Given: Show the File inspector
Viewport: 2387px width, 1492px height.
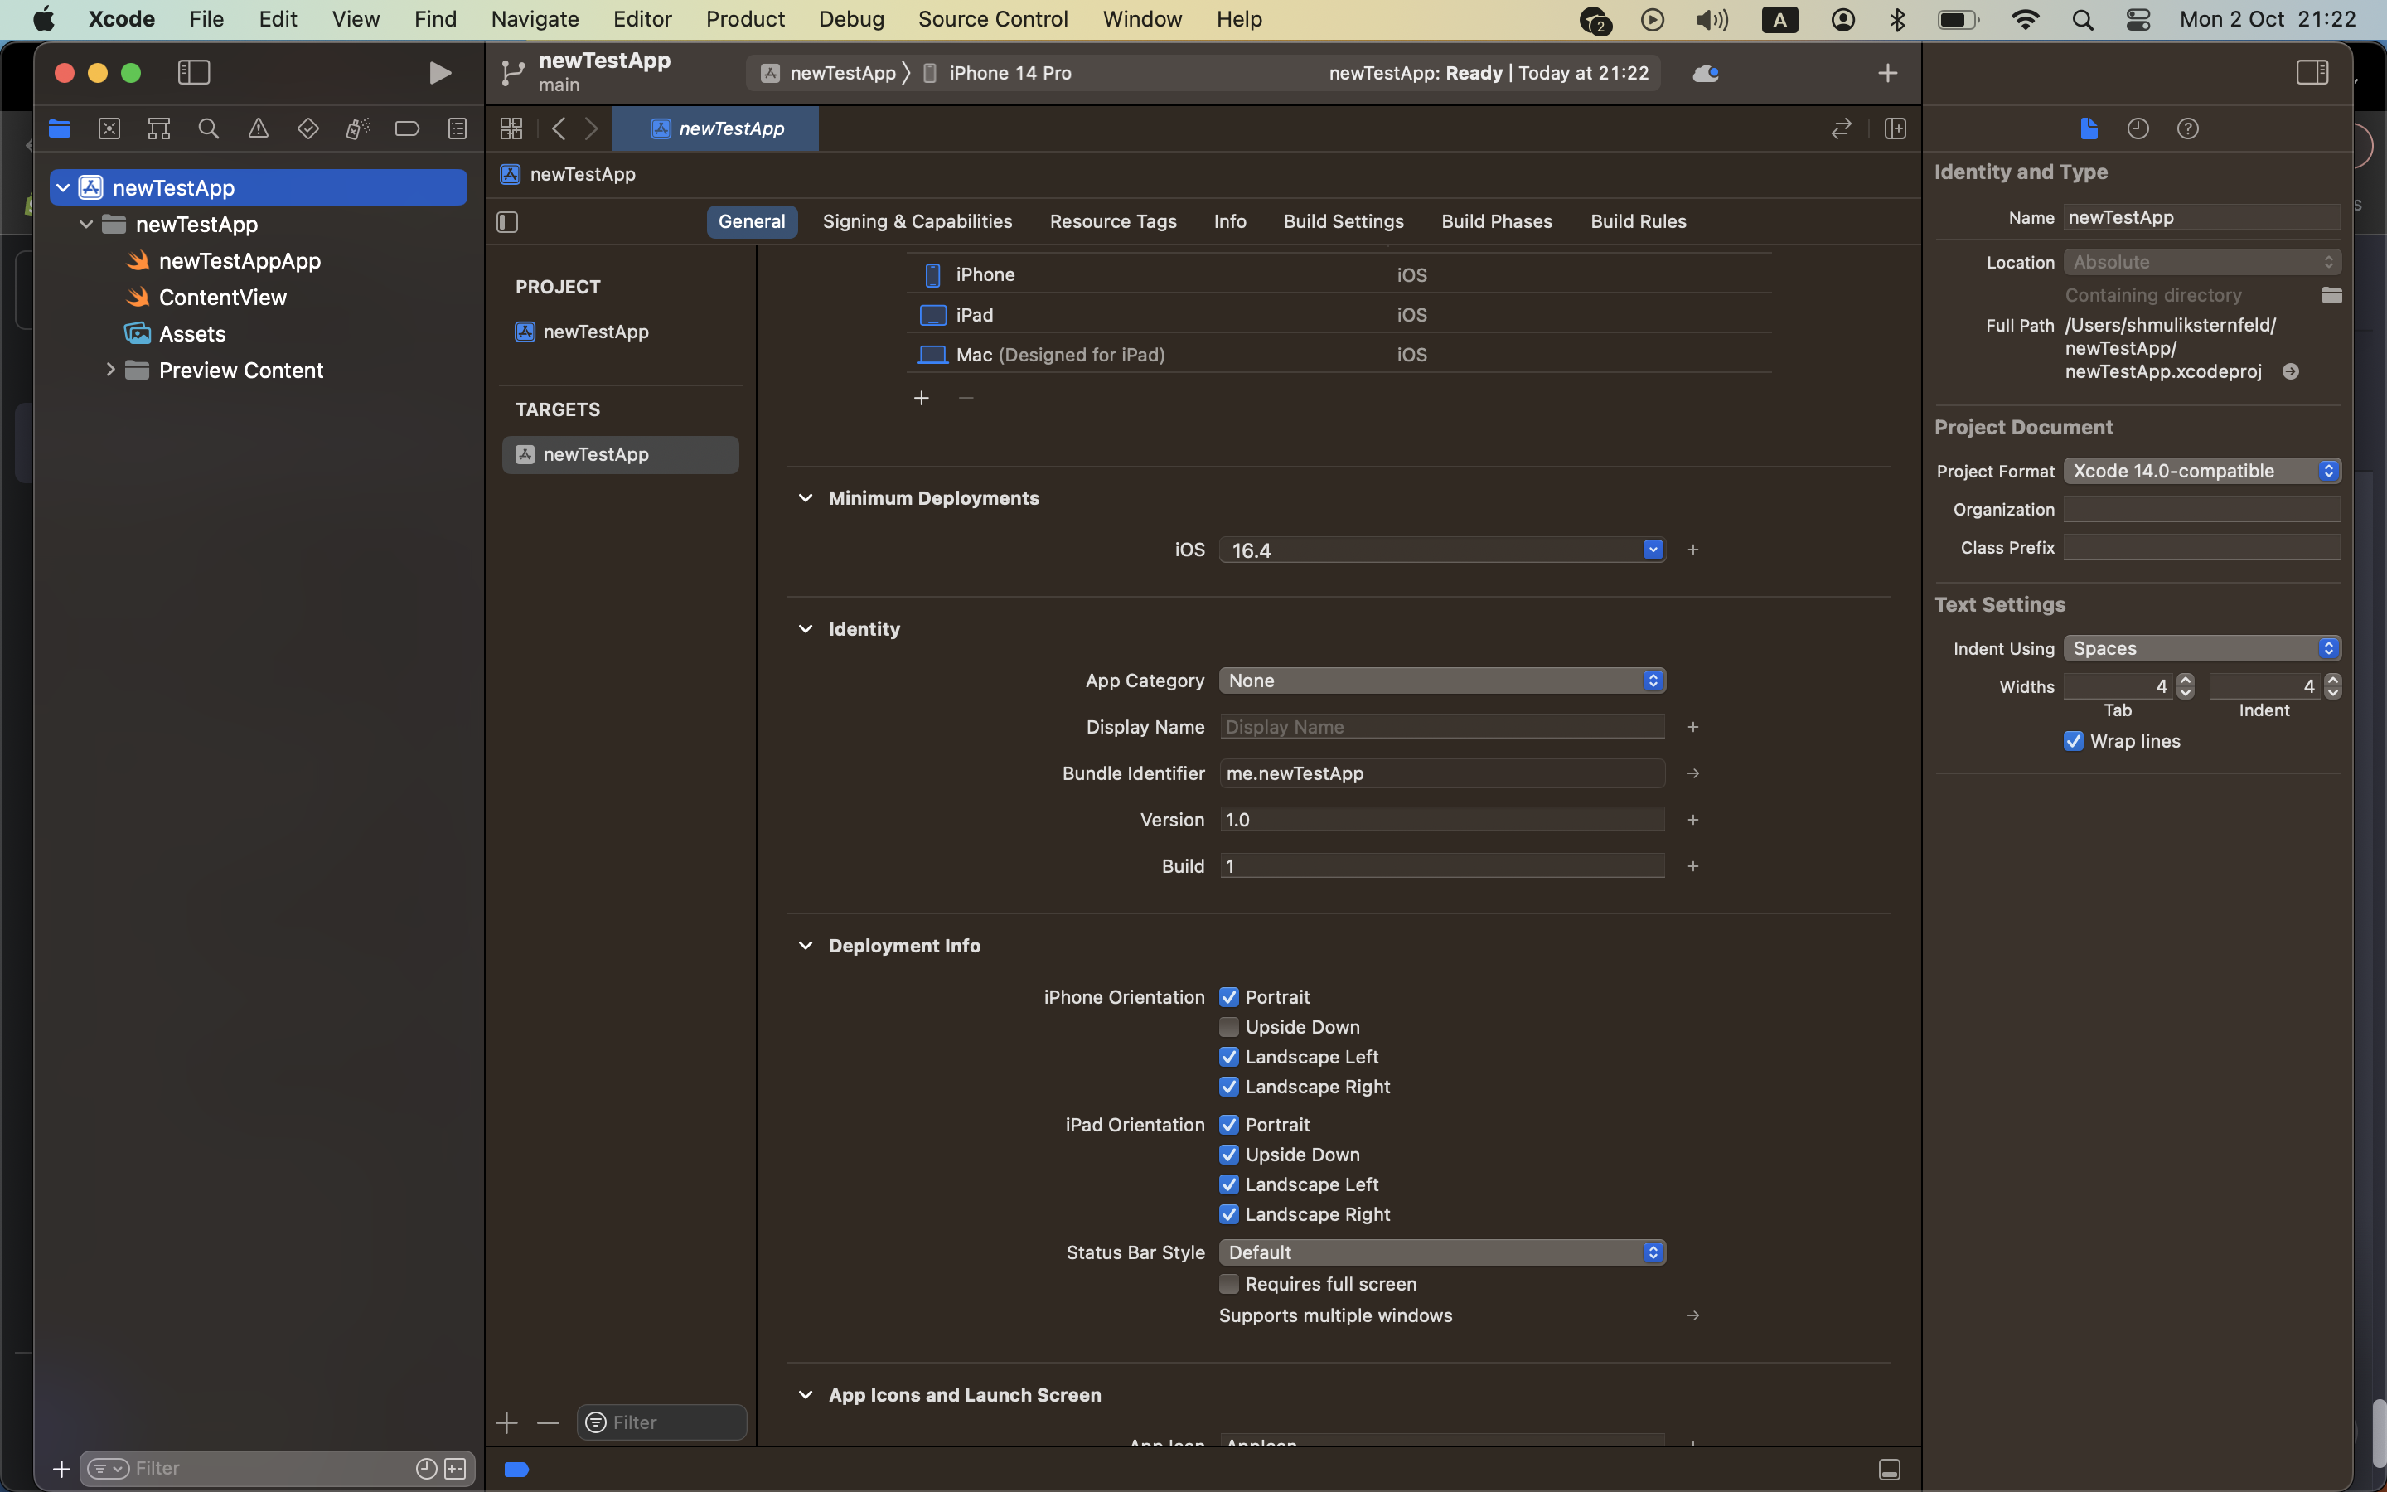Looking at the screenshot, I should click(2088, 128).
